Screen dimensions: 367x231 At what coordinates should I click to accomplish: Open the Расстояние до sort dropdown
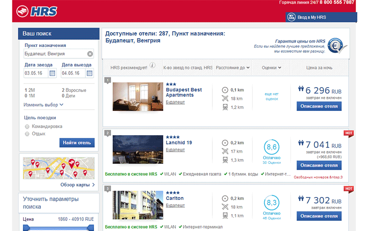(x=233, y=67)
